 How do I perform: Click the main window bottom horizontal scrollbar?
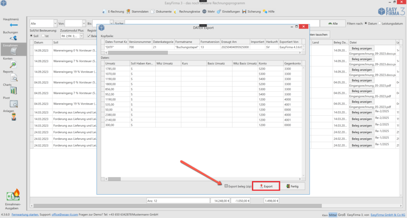click(x=178, y=206)
